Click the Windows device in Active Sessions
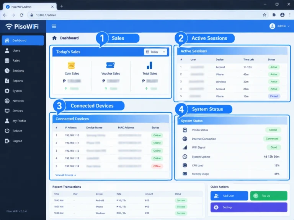Image resolution: width=294 pixels, height=220 pixels. pos(220,82)
